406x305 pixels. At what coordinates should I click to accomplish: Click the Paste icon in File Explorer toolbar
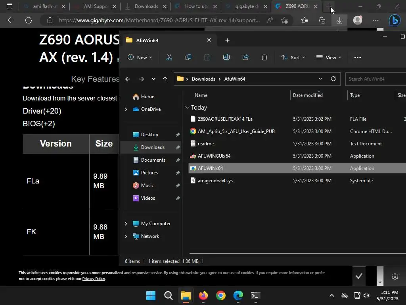coord(207,57)
